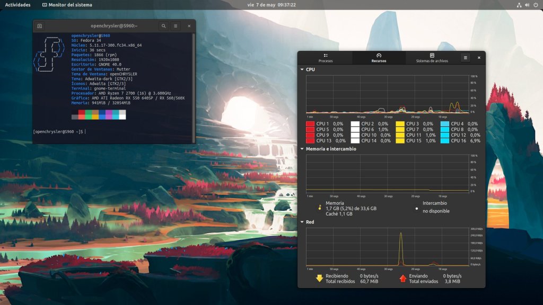Open System Monitor's hamburger menu
The height and width of the screenshot is (305, 543).
(466, 58)
